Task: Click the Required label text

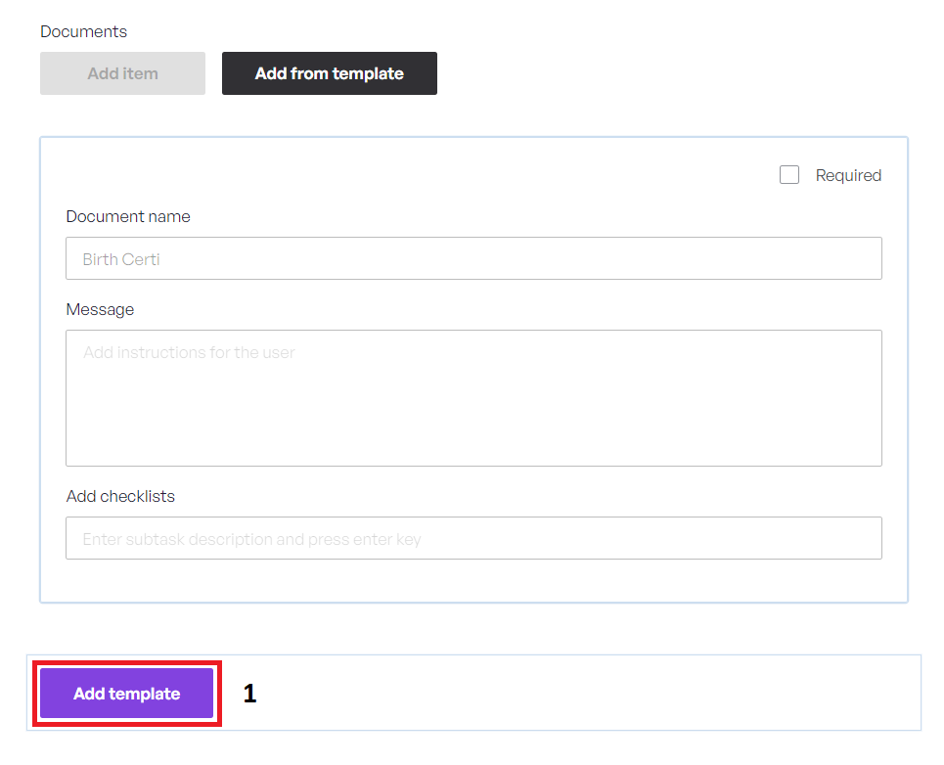Action: [x=848, y=175]
